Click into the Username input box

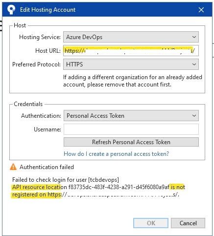(x=131, y=129)
